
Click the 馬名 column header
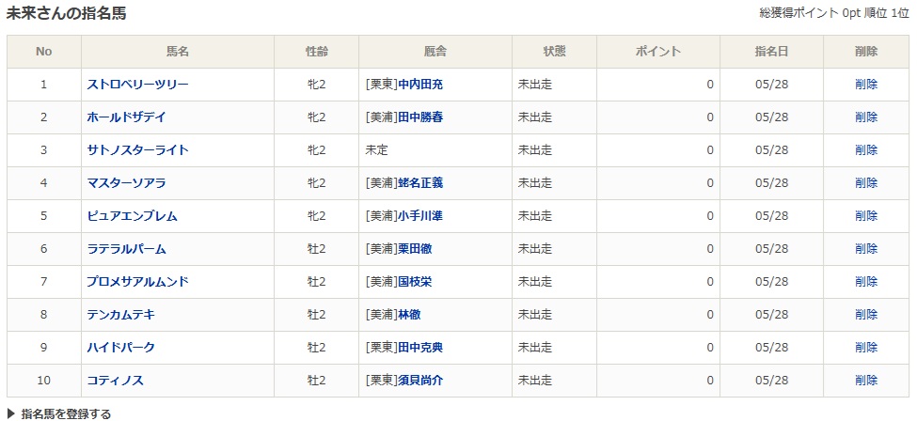coord(178,52)
